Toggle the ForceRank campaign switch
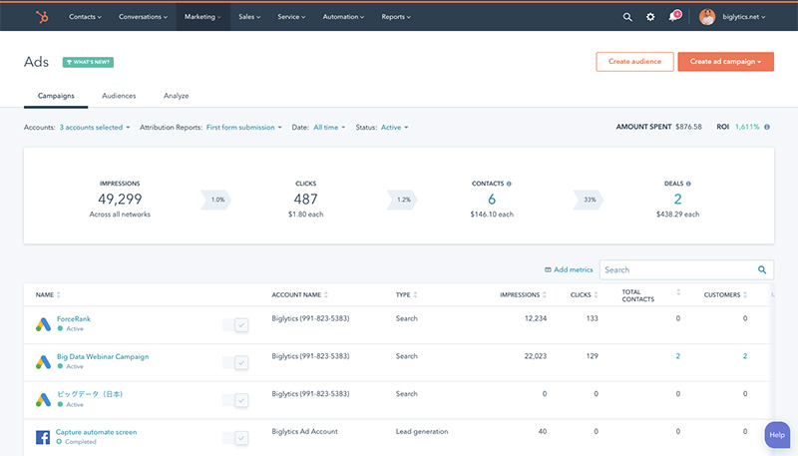This screenshot has width=798, height=456. [235, 324]
